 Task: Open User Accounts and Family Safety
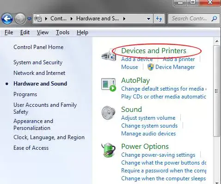point(45,108)
